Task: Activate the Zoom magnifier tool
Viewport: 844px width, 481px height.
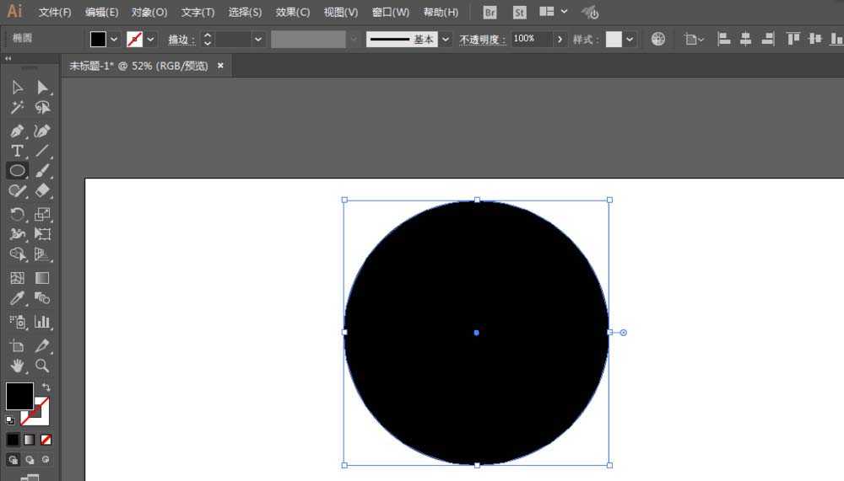Action: pyautogui.click(x=42, y=366)
